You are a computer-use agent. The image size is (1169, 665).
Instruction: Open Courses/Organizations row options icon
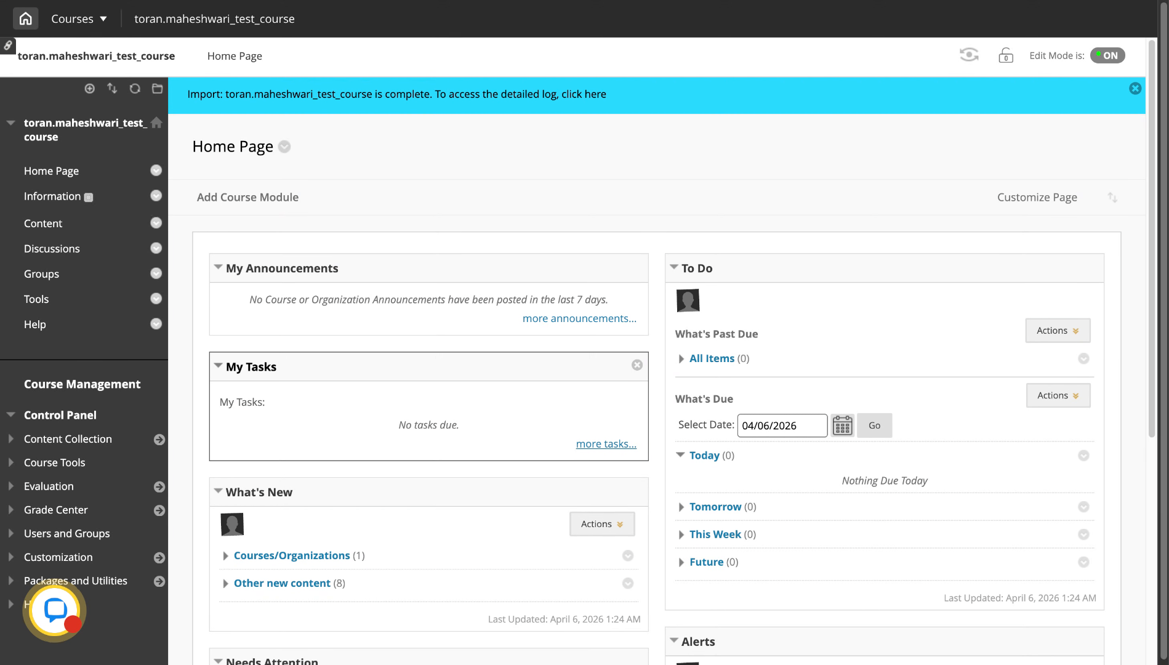(x=628, y=555)
